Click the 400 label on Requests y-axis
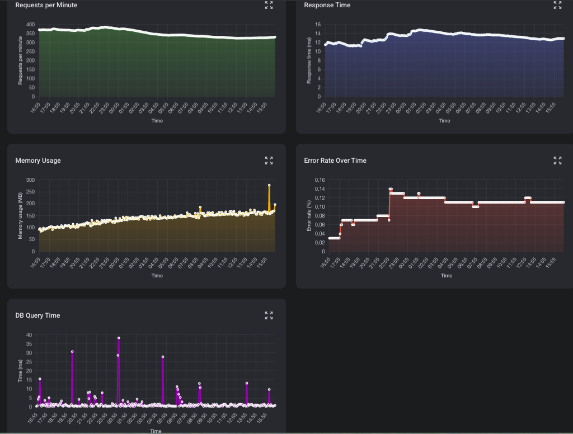 (30, 25)
